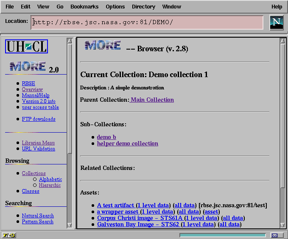Click the Location URL input field
This screenshot has width=288, height=239.
tap(147, 22)
